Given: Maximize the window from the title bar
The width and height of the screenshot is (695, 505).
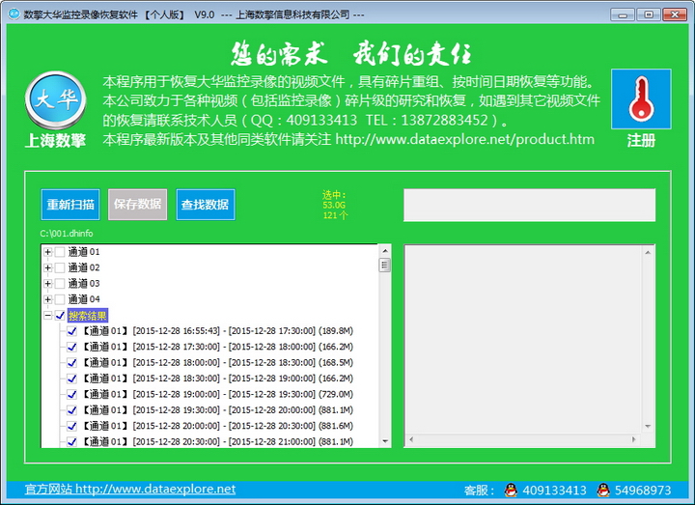Looking at the screenshot, I should click(648, 14).
